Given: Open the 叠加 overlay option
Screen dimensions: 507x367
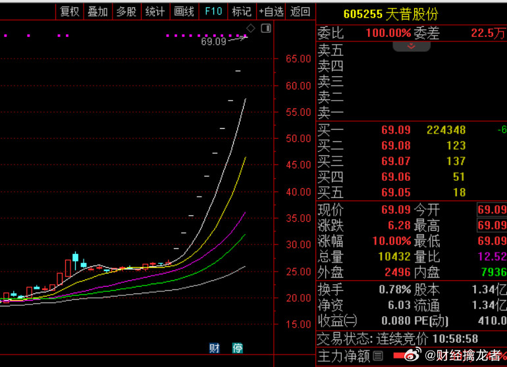Looking at the screenshot, I should [x=98, y=12].
